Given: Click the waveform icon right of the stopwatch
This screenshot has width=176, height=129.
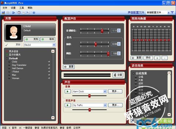Looking at the screenshot, I should click(24, 13).
